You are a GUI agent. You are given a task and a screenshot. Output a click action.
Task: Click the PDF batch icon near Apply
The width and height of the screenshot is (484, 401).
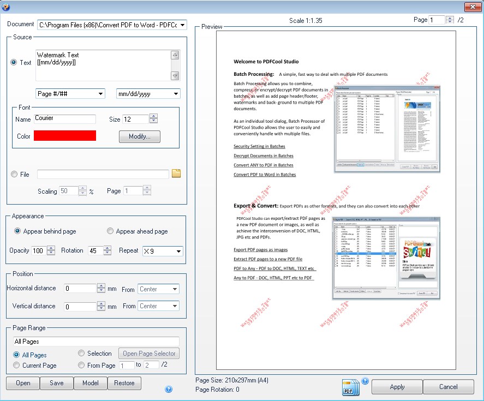pyautogui.click(x=351, y=388)
